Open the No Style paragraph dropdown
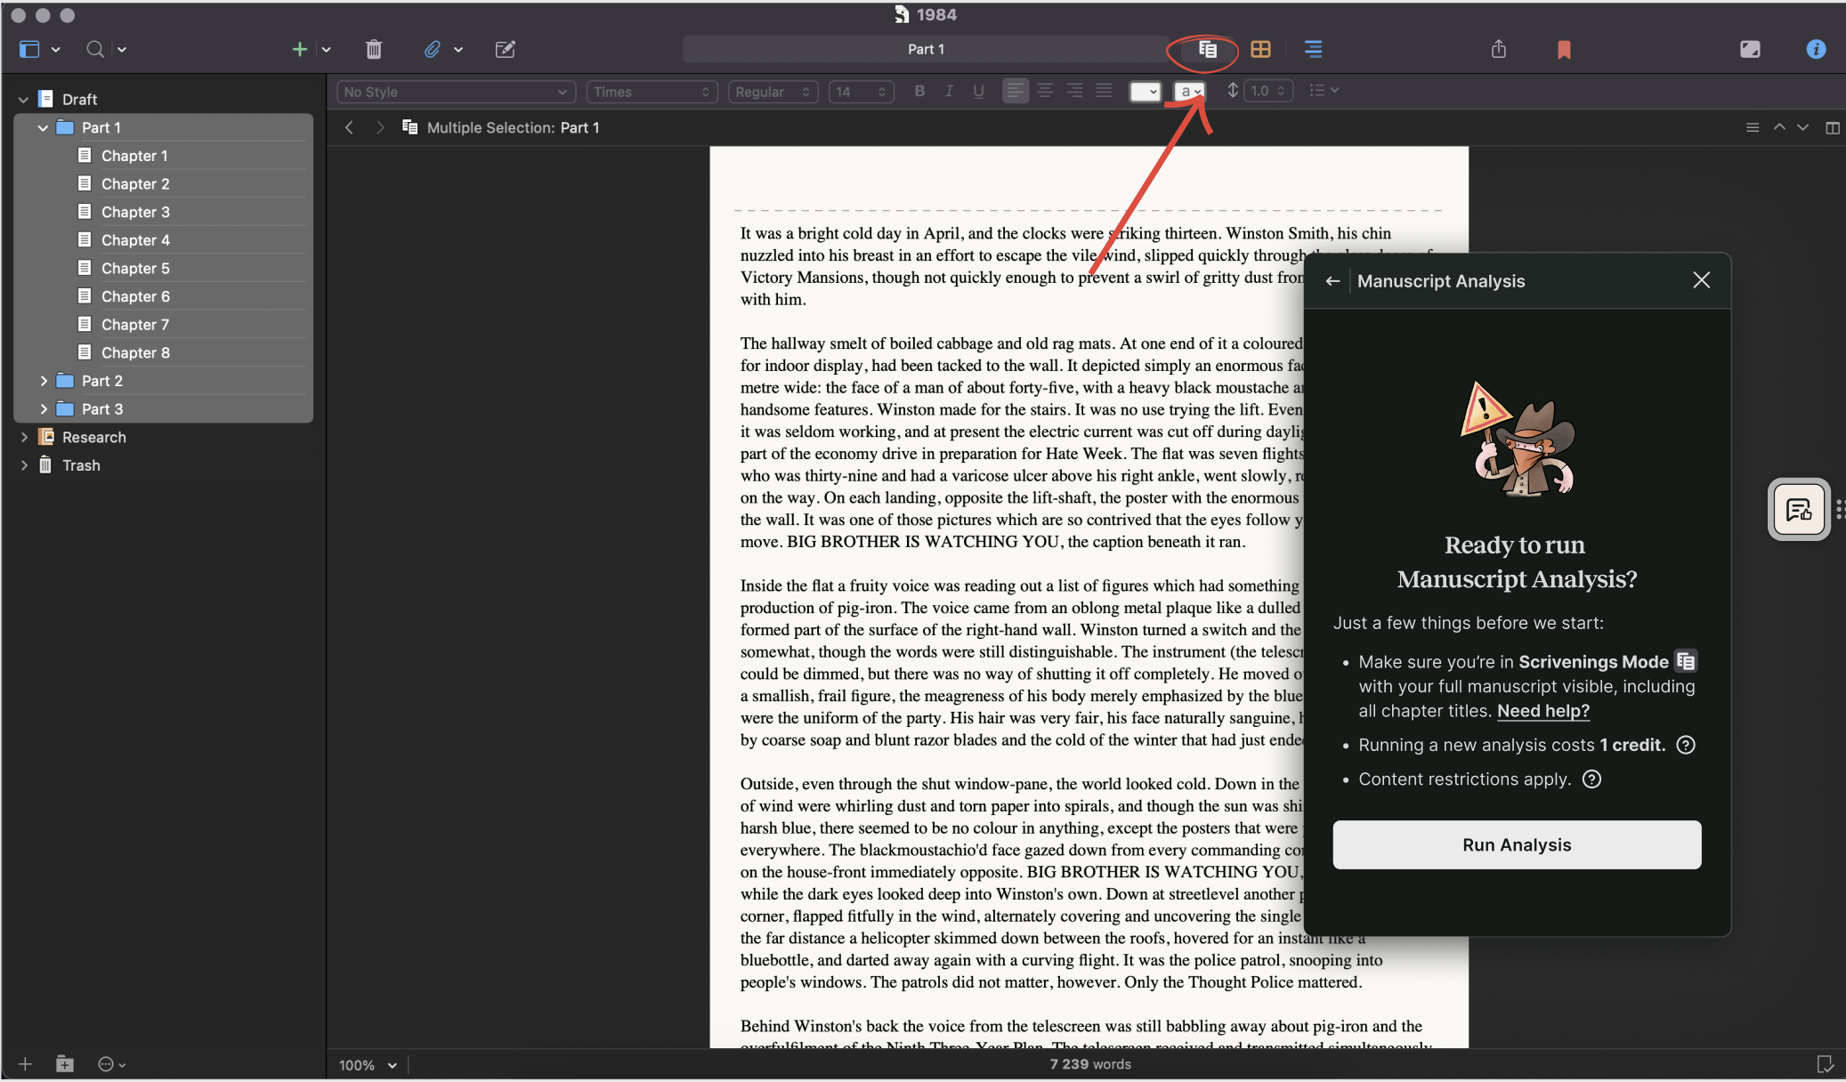 [456, 92]
